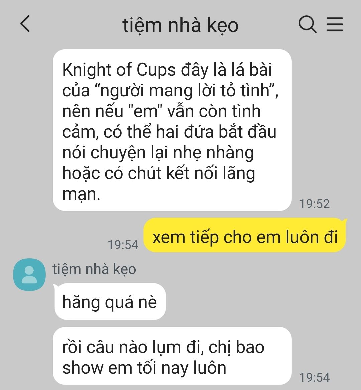Tap the chat title tiệm nhà kẹo
361x390 pixels.
180,25
